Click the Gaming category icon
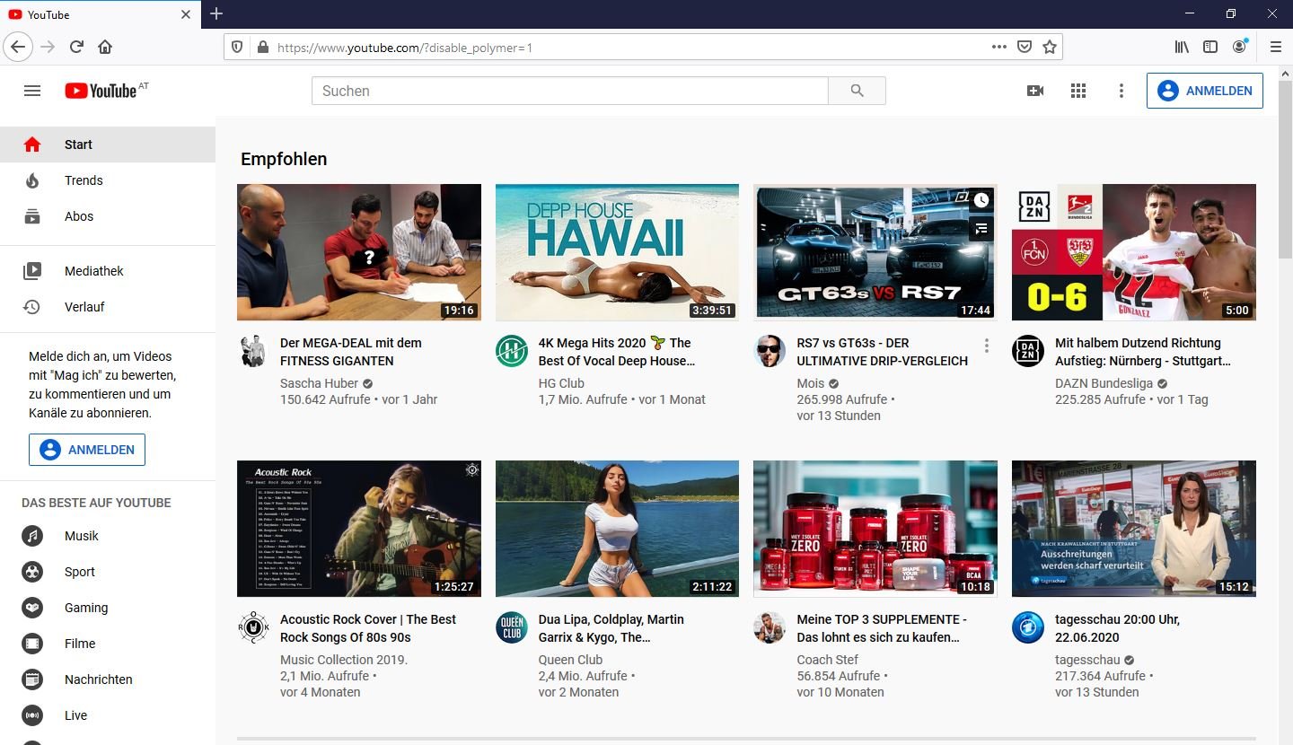The width and height of the screenshot is (1293, 745). (x=32, y=608)
